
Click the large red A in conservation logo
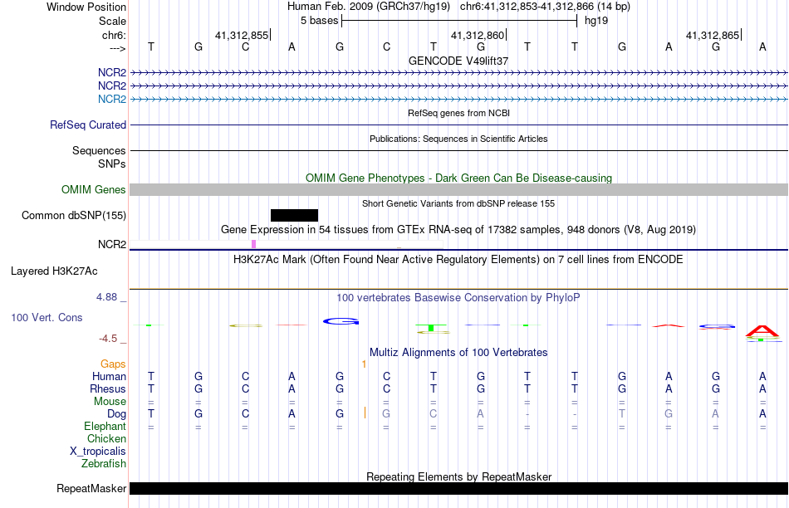pos(762,331)
